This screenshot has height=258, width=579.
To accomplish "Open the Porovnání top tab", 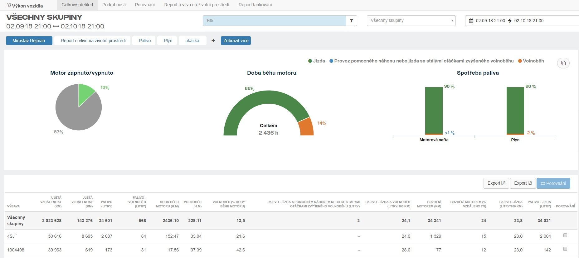I will point(145,5).
